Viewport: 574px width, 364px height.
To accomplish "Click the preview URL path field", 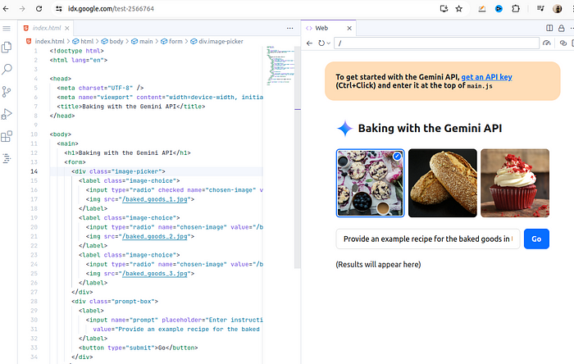I will click(x=436, y=43).
